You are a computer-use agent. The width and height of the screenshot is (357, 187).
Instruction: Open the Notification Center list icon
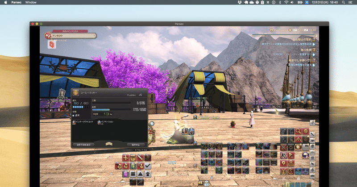[350, 2]
